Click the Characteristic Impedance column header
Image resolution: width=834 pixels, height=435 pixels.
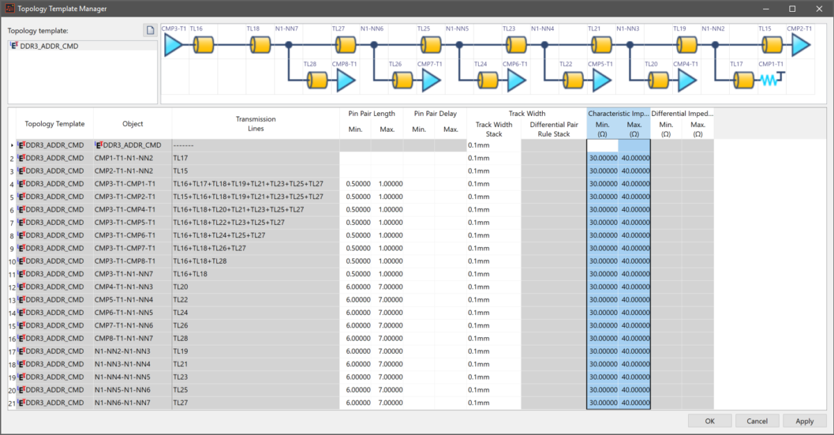click(618, 113)
